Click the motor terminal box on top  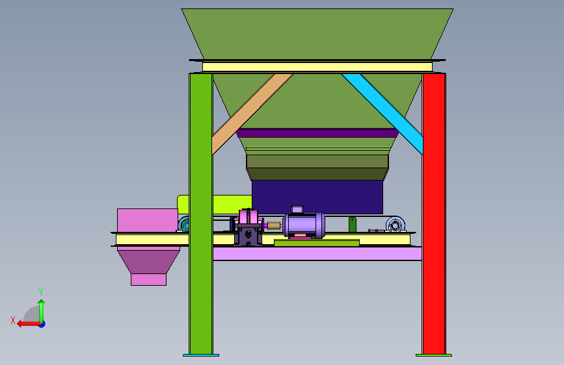coord(297,209)
